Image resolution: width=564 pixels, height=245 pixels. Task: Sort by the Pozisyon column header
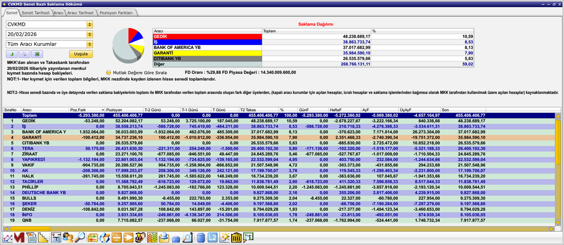pyautogui.click(x=125, y=109)
